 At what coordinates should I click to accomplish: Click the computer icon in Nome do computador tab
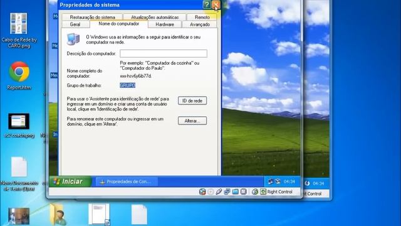[73, 39]
